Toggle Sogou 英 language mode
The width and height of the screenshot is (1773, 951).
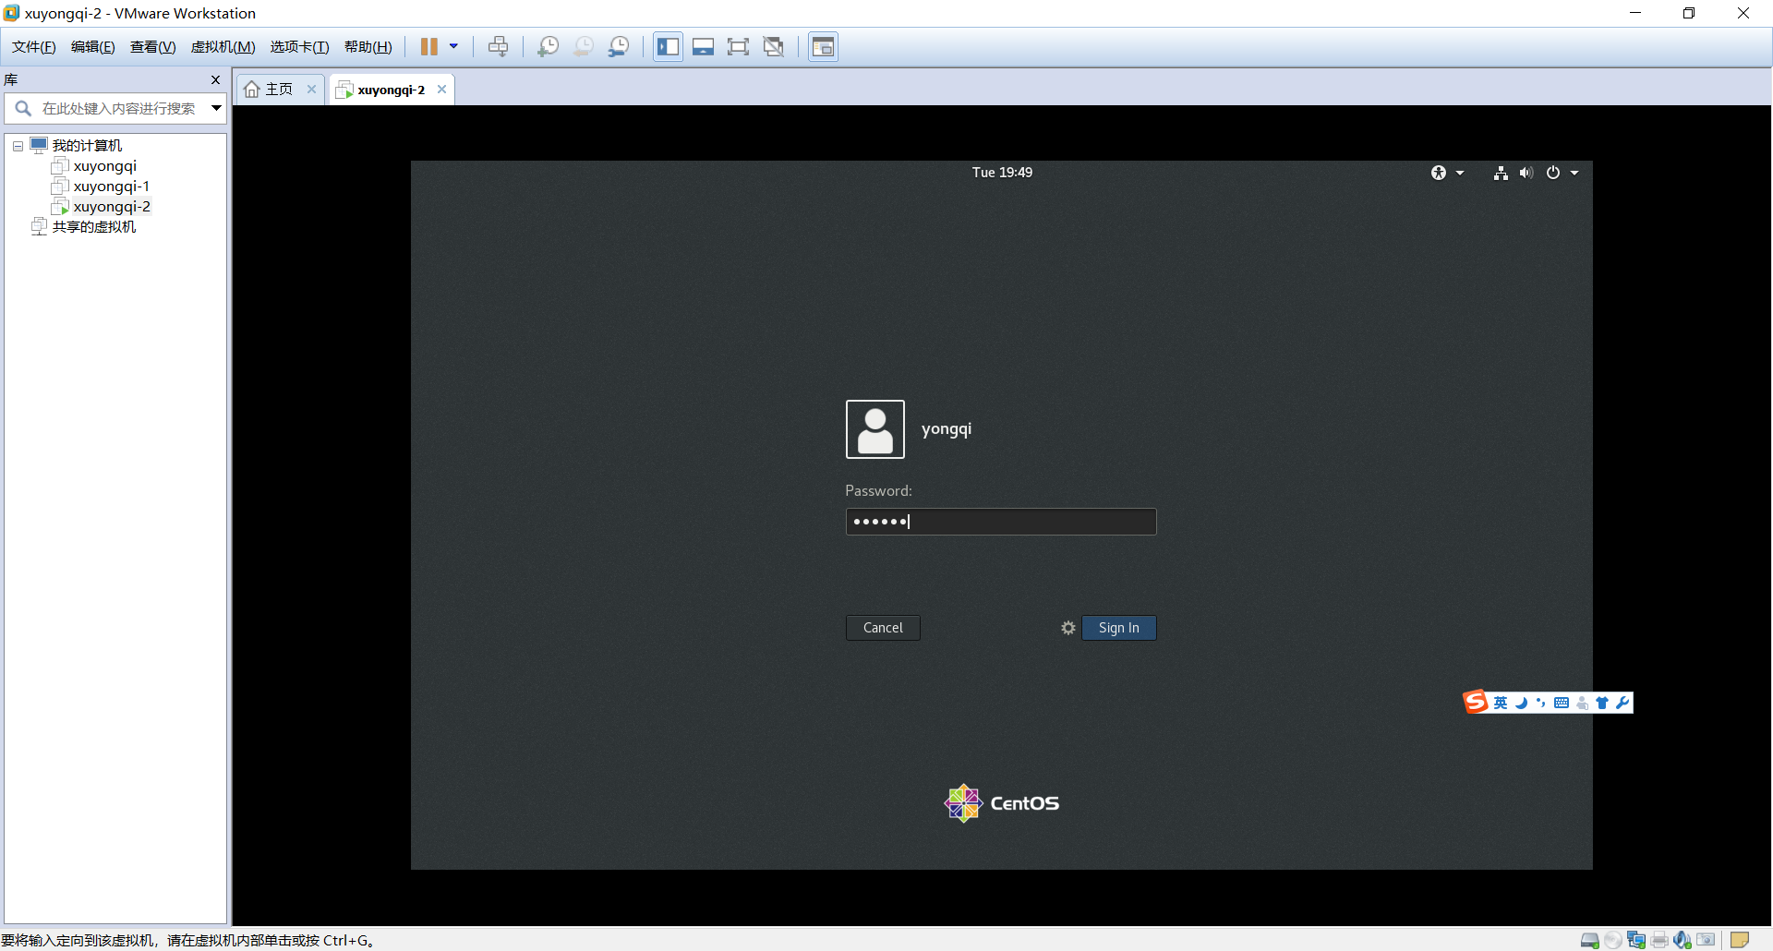(x=1501, y=703)
